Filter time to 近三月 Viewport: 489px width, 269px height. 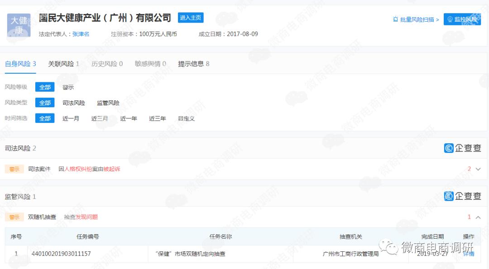(x=100, y=118)
